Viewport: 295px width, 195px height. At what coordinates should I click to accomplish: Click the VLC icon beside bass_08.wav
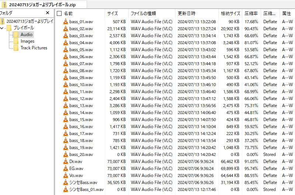click(x=66, y=71)
